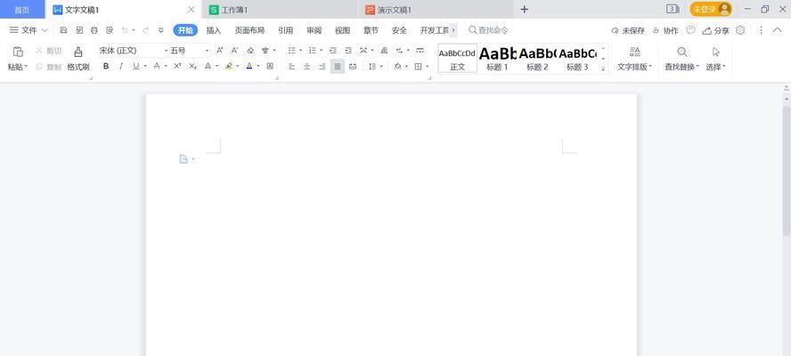Open the 视图 ribbon tab
Screen dimensions: 791x356
coord(343,30)
